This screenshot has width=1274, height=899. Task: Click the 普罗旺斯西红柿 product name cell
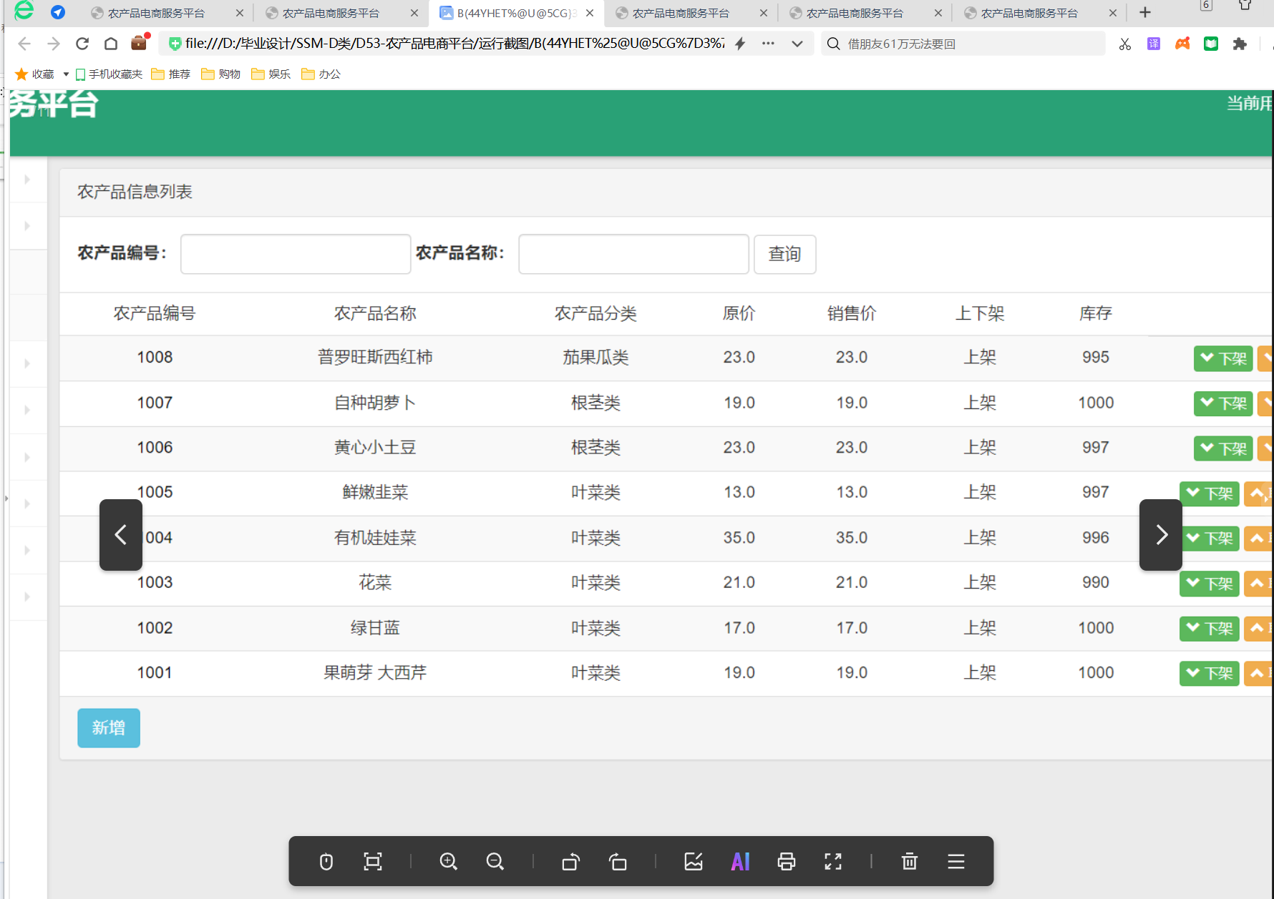pyautogui.click(x=375, y=357)
